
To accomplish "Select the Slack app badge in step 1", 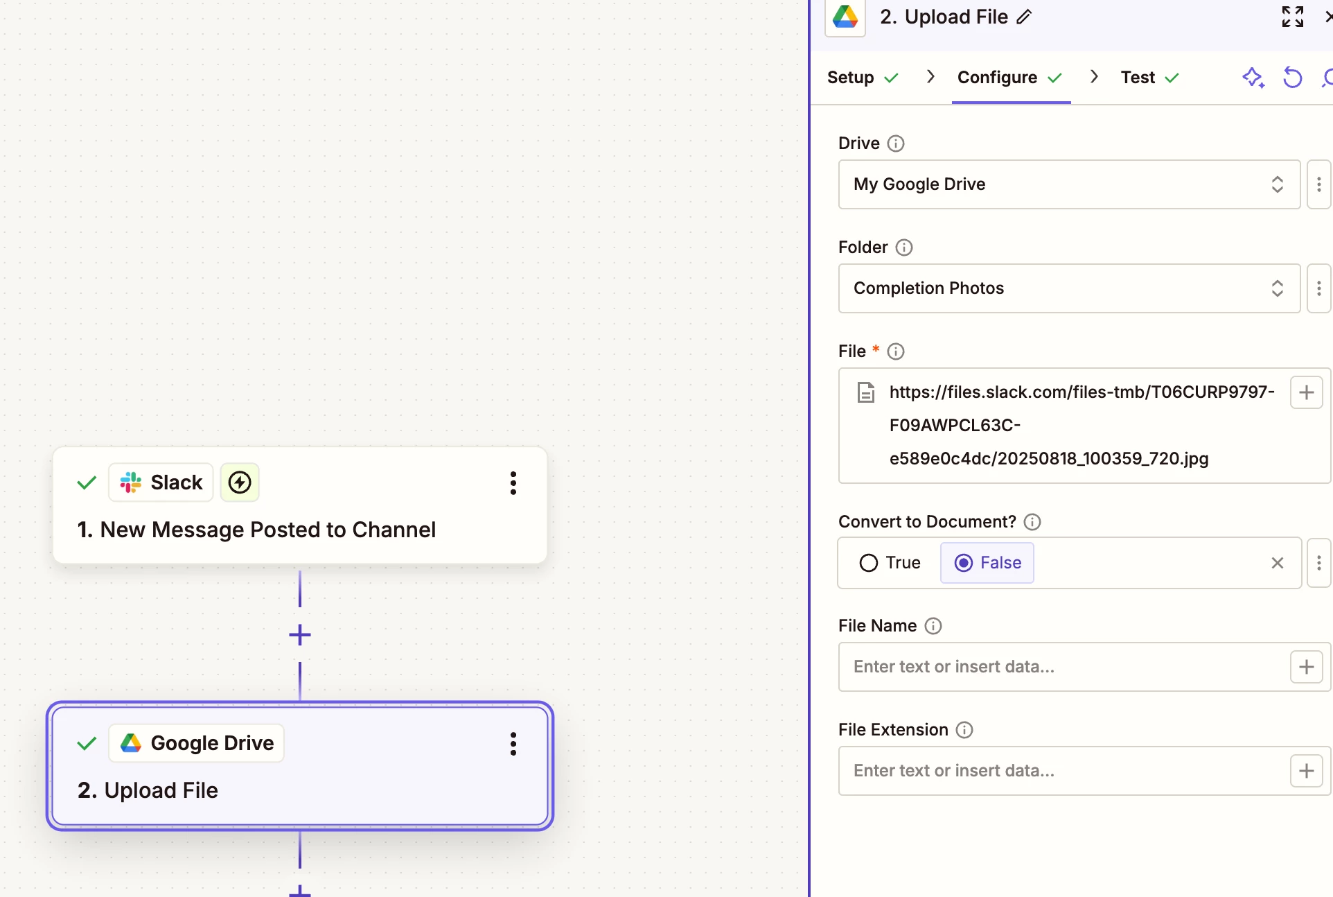I will coord(161,482).
